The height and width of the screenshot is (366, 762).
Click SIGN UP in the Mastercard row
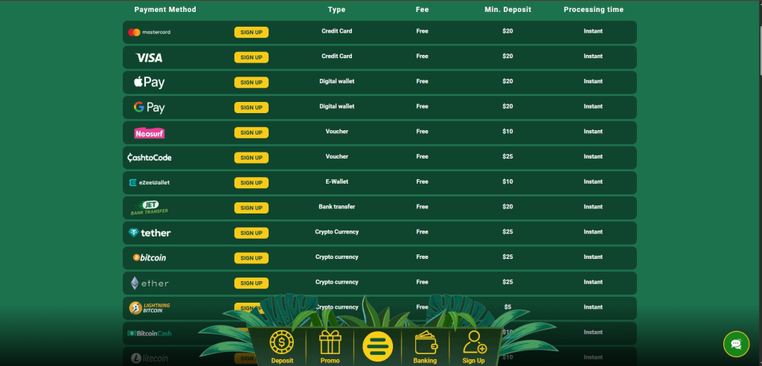252,32
